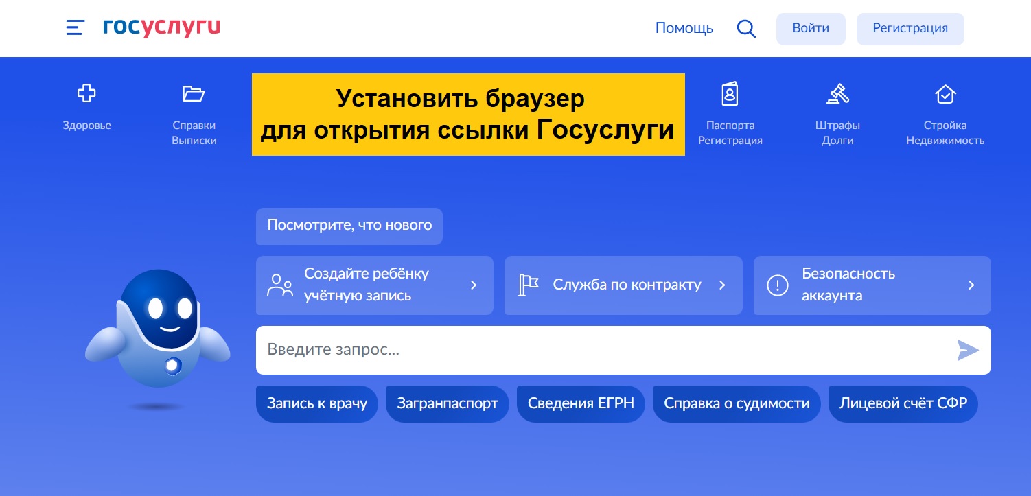
Task: Select the Запись к врачу chip
Action: pos(317,403)
